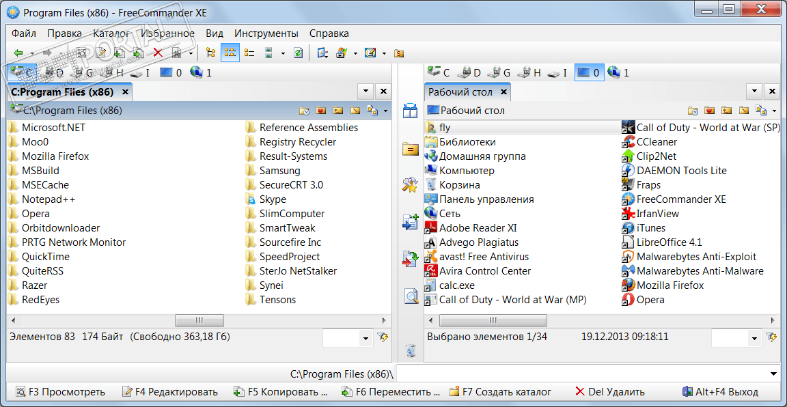Click the refresh panel toolbar icon

click(298, 53)
